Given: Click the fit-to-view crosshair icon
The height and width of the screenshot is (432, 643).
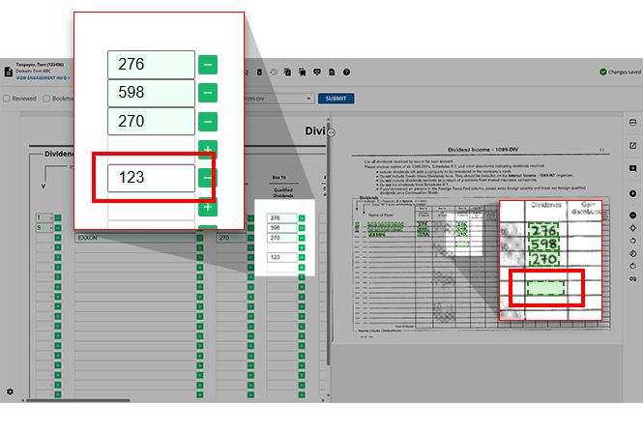Looking at the screenshot, I should point(632,228).
